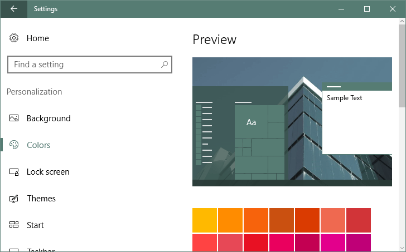Open Lock screen settings
406x252 pixels.
tap(48, 172)
